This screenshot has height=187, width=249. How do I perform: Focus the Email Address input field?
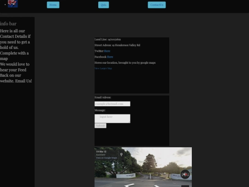tap(113, 104)
